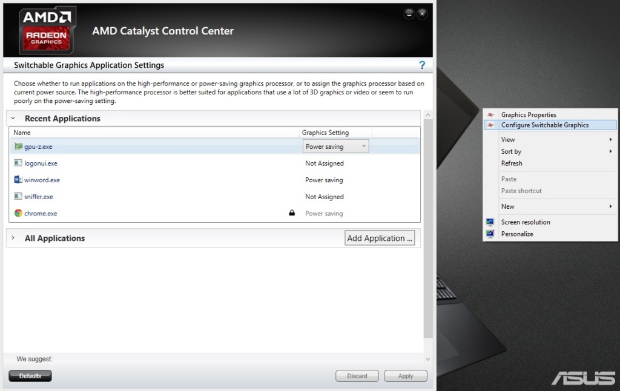This screenshot has height=391, width=620.
Task: Choose Configure Switchable Graphics menu entry
Action: click(550, 125)
